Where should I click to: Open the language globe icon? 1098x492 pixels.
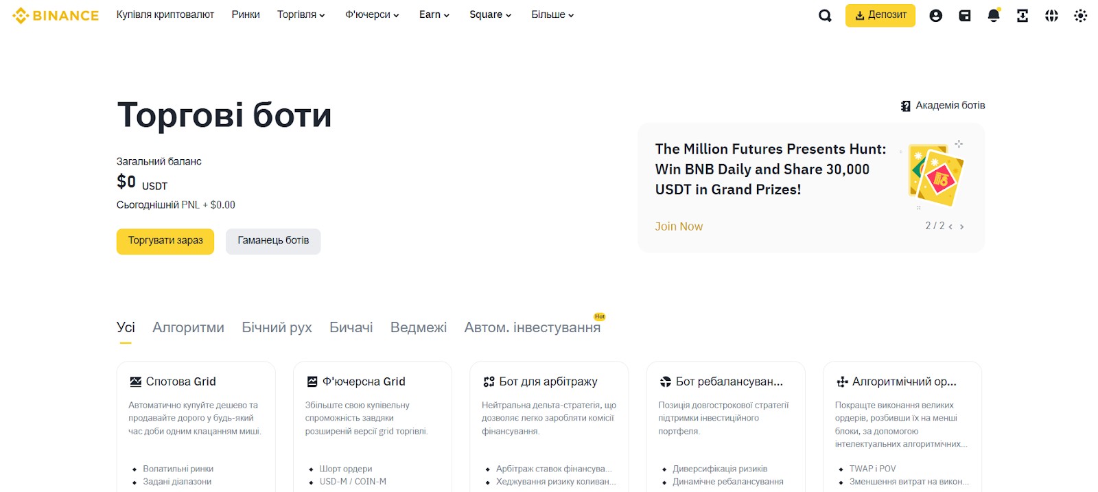coord(1051,15)
